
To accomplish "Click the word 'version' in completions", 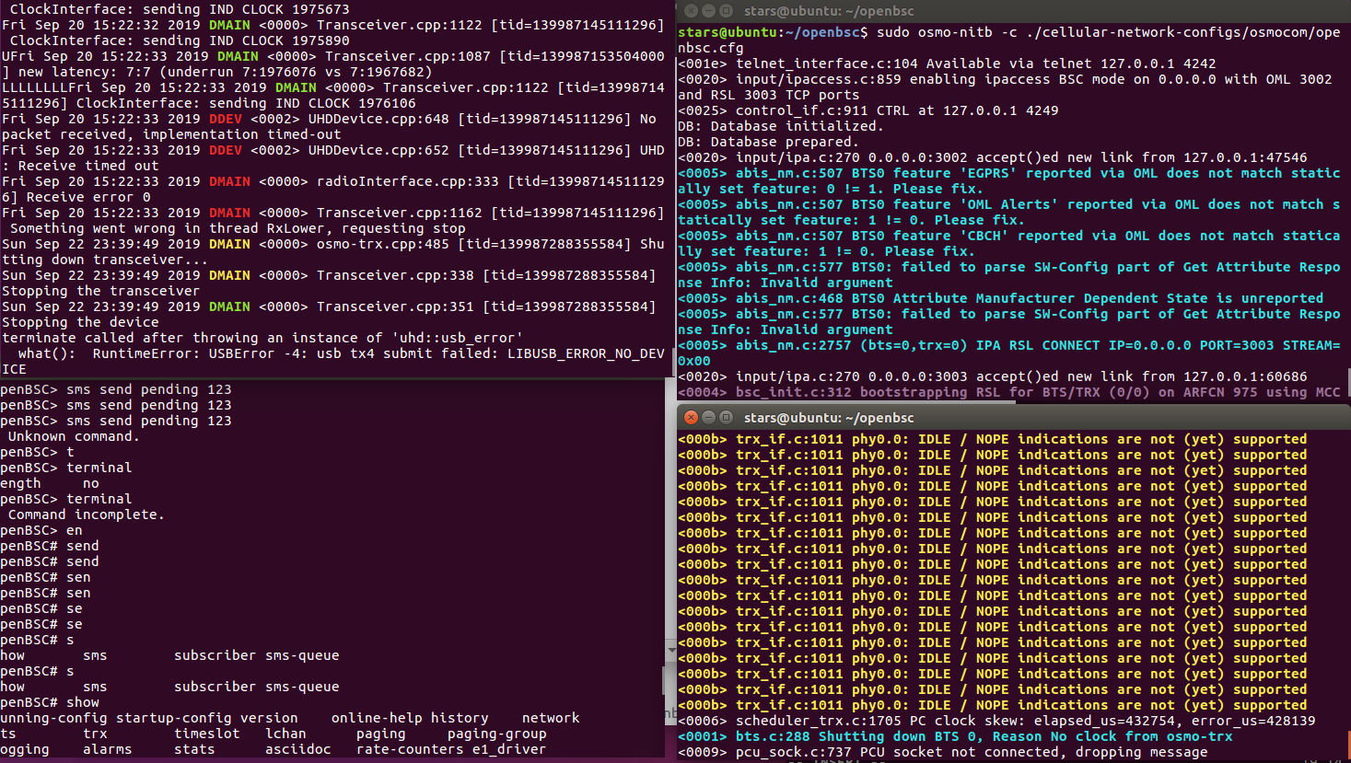I will click(x=269, y=718).
